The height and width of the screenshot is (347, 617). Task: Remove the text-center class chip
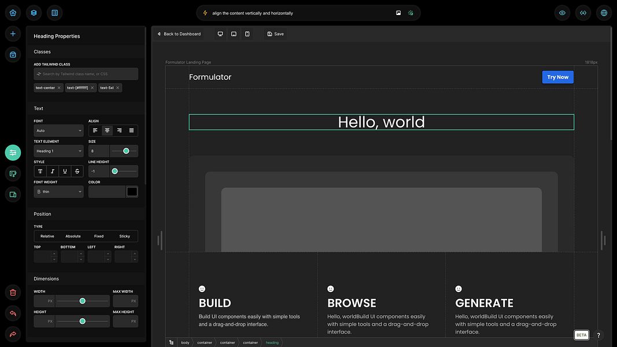click(x=59, y=87)
